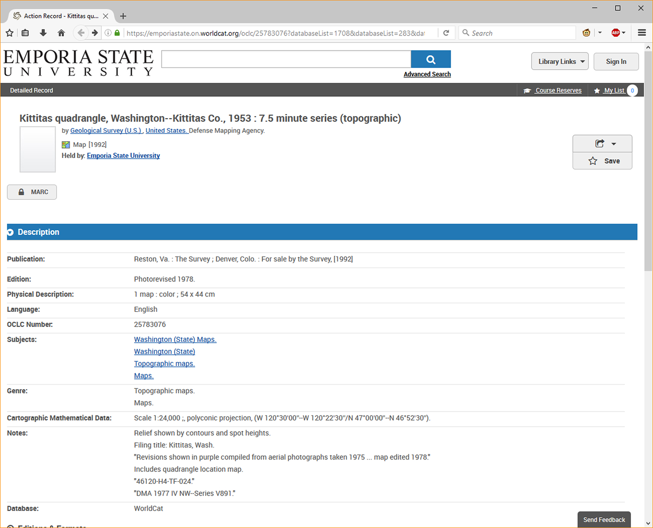The height and width of the screenshot is (528, 653).
Task: Click the language value English
Action: (x=146, y=309)
